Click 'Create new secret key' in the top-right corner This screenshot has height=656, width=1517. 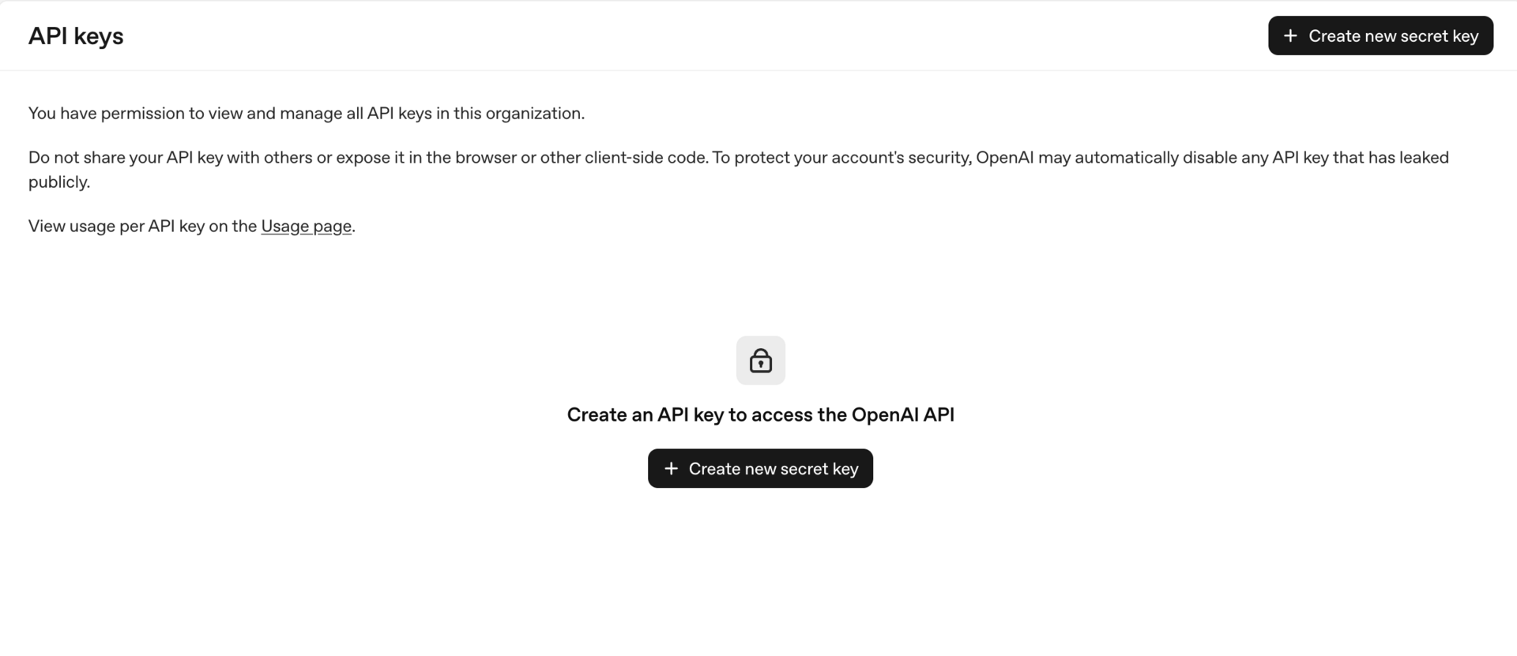point(1380,36)
